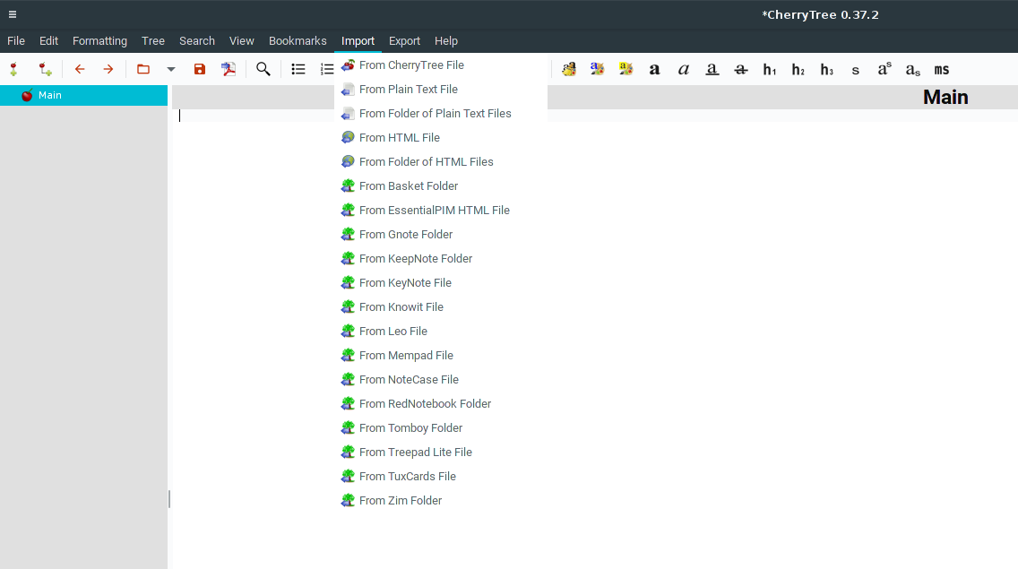Choose From CherryTree File import
This screenshot has width=1018, height=569.
tap(441, 65)
